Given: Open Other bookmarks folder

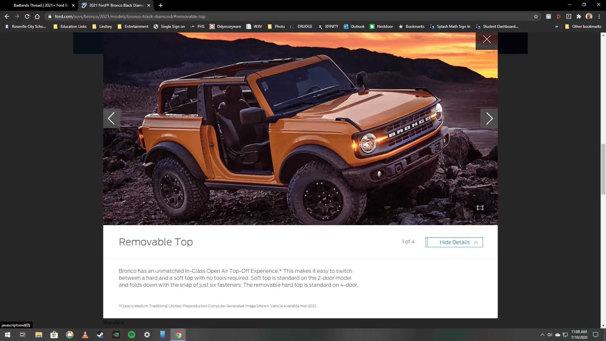Looking at the screenshot, I should pos(583,26).
